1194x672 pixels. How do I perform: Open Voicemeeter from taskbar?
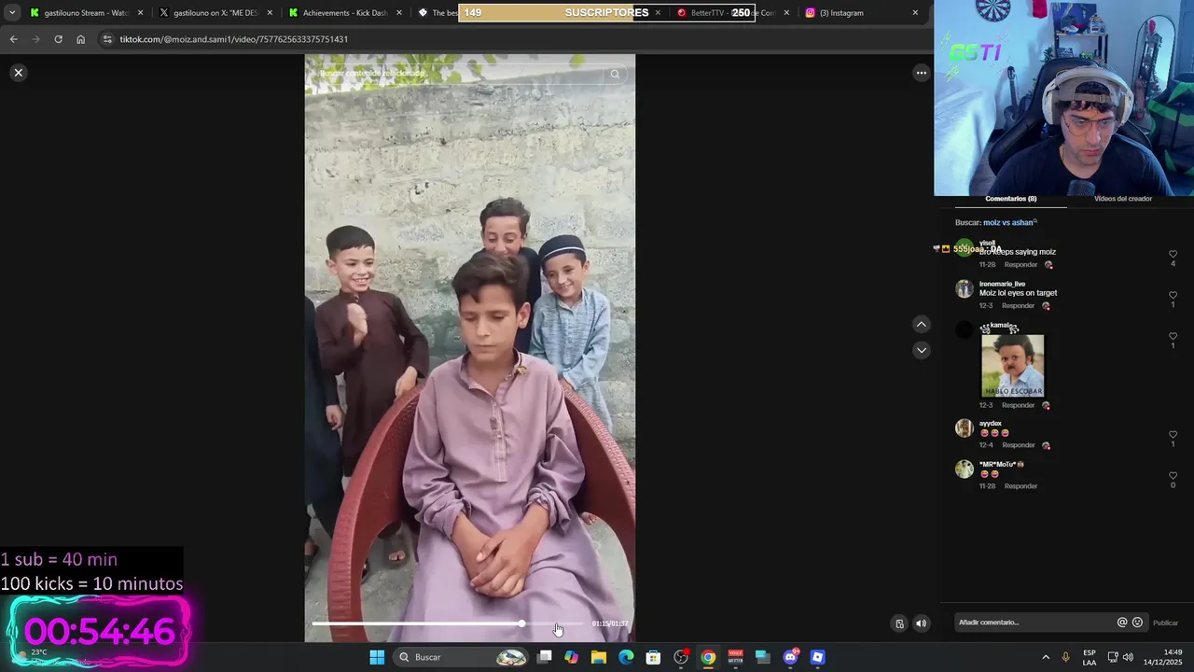(735, 657)
